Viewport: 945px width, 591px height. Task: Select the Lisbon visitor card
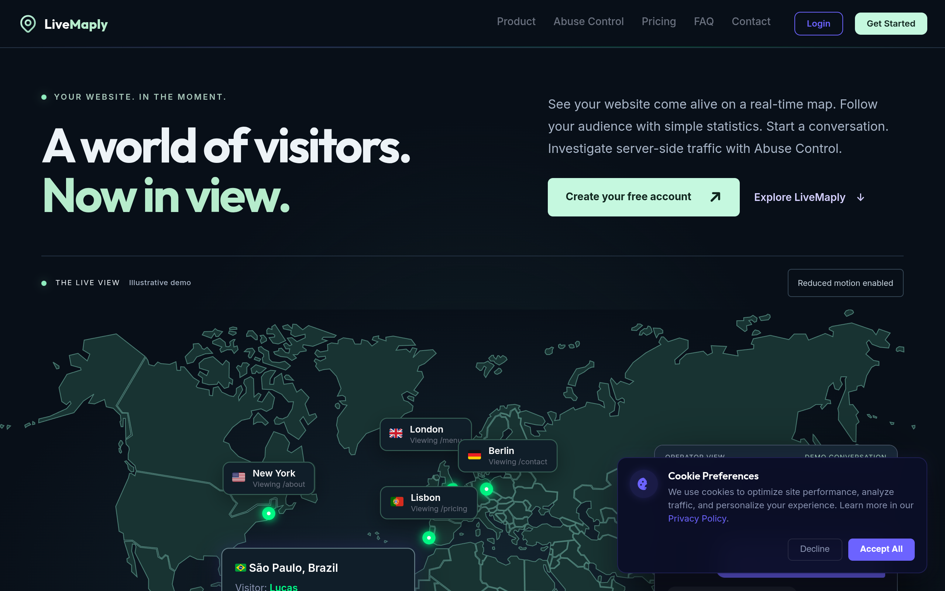click(x=428, y=503)
